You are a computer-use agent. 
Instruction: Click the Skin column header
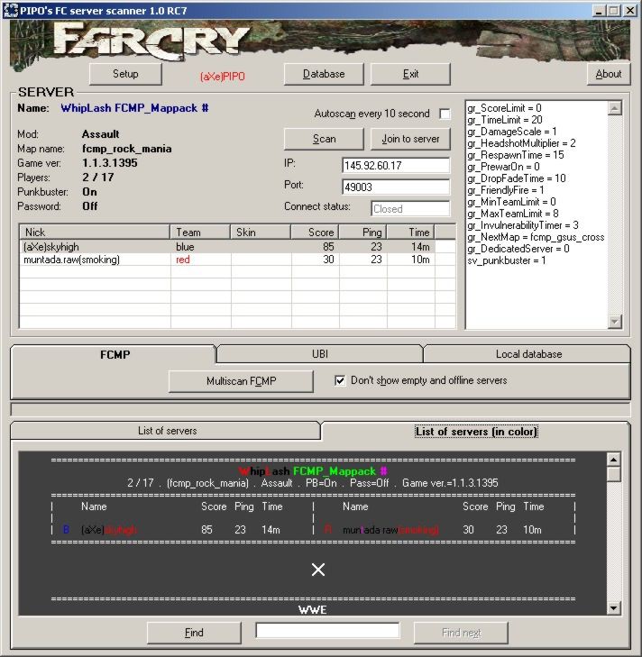pos(261,233)
